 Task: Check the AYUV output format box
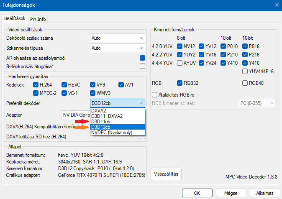point(180,63)
